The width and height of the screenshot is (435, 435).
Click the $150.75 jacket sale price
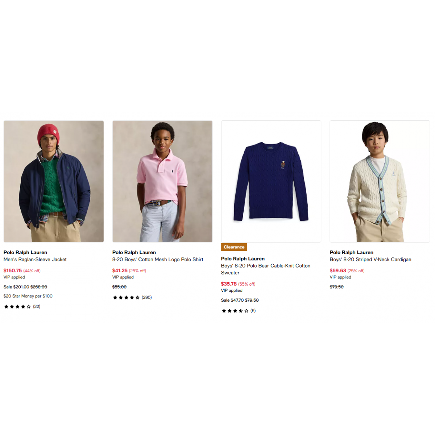[13, 271]
